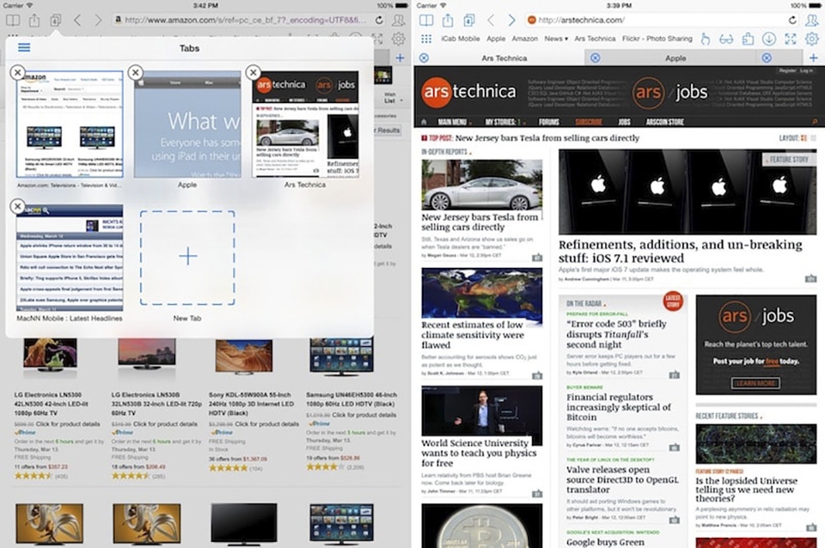Open the climate map article thumbnail
The width and height of the screenshot is (825, 548).
tap(481, 294)
